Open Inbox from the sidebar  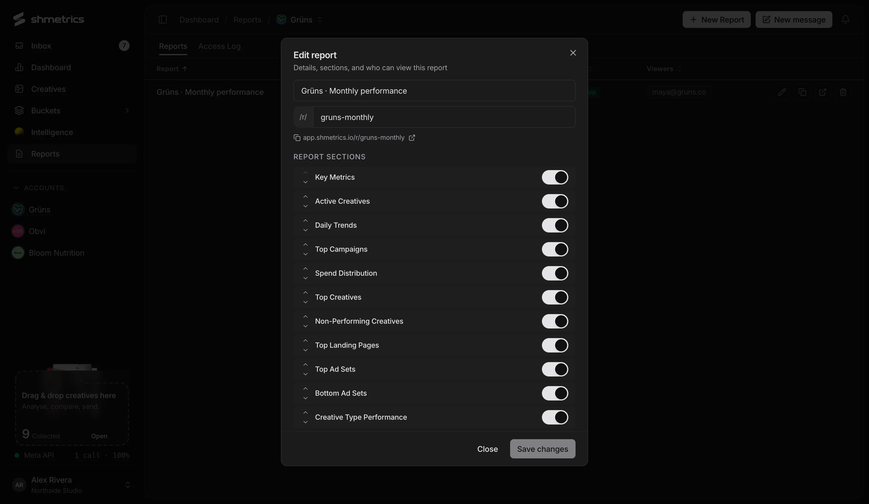(72, 46)
